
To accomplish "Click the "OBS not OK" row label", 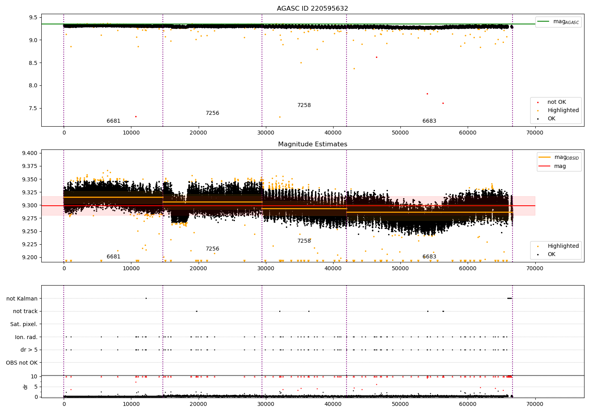I will pos(22,363).
